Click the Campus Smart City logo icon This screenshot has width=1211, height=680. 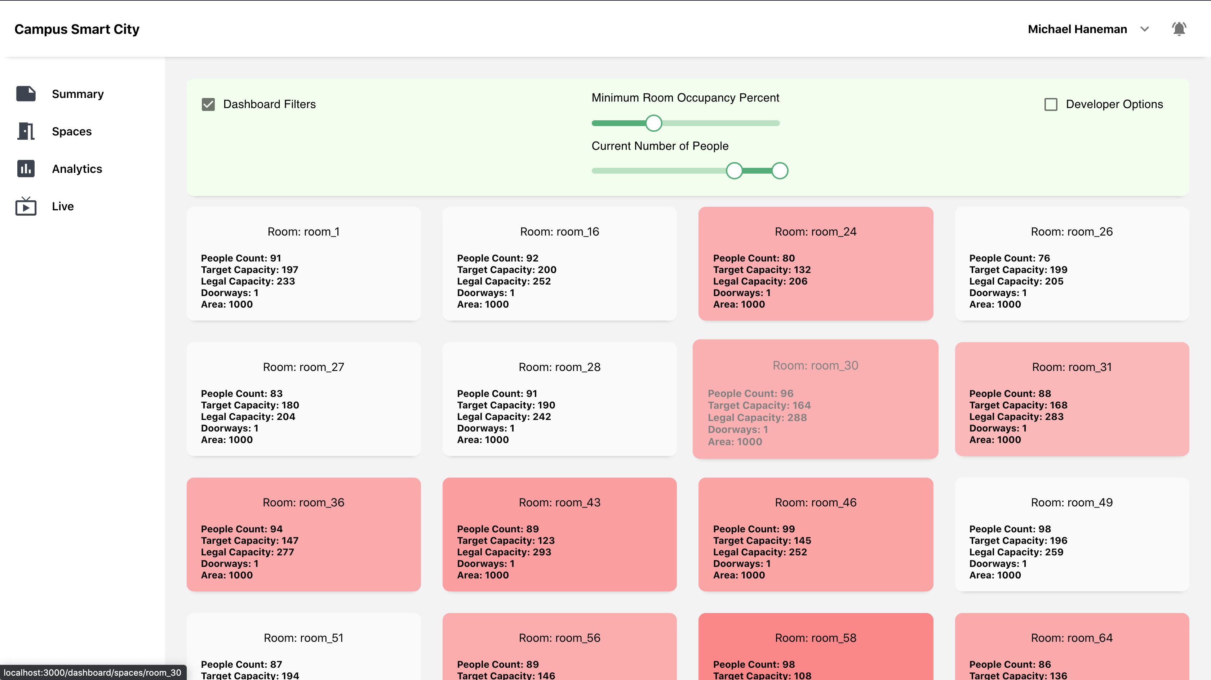click(77, 29)
